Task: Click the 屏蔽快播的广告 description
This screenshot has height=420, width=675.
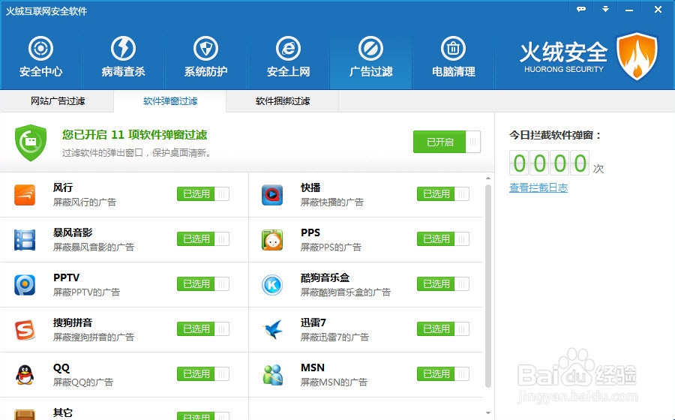Action: point(332,202)
